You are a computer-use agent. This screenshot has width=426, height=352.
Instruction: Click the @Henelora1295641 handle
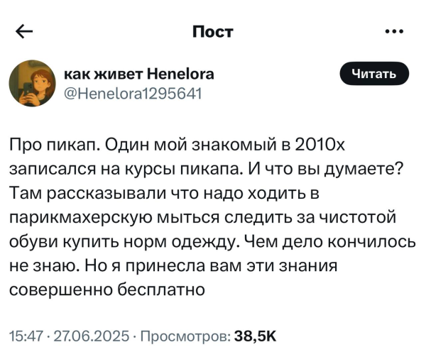coord(133,92)
